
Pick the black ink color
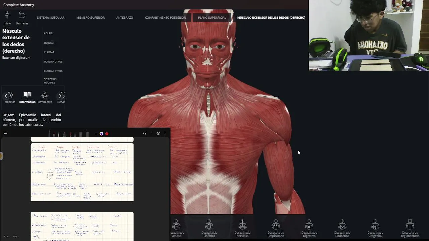pyautogui.click(x=96, y=134)
